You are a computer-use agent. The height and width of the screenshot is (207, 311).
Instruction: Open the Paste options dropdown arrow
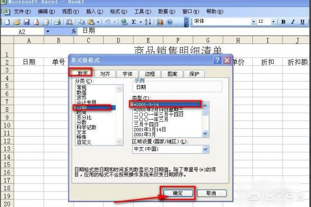(x=98, y=22)
